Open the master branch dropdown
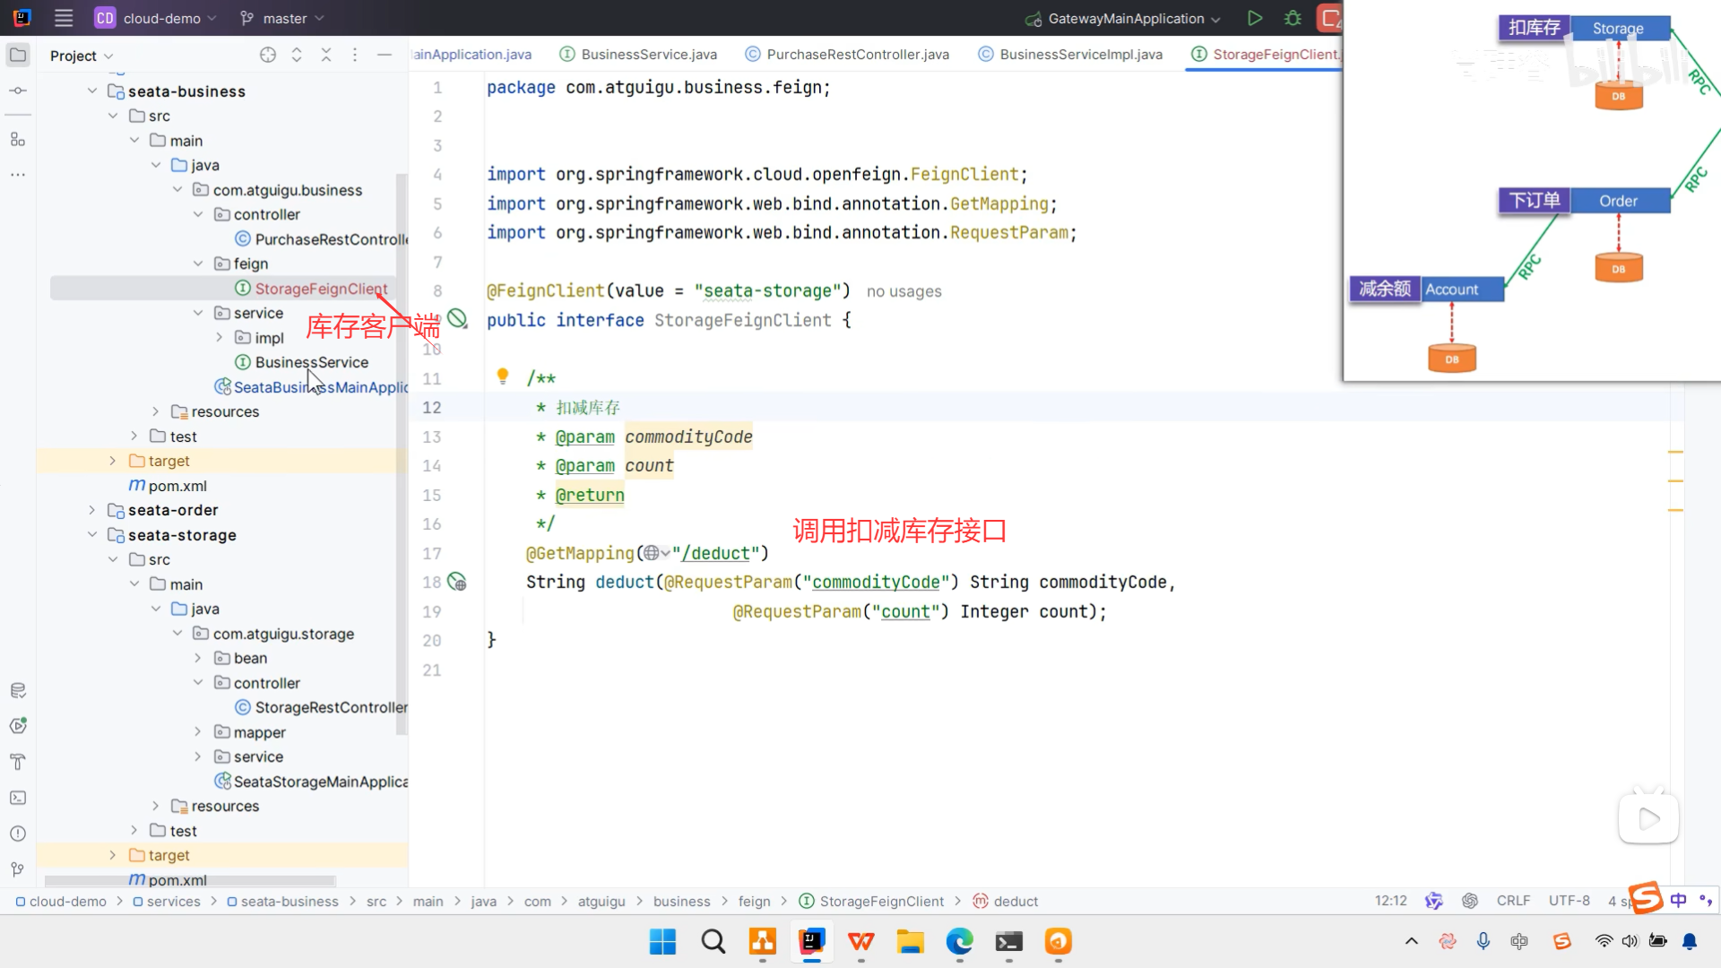This screenshot has height=968, width=1721. pyautogui.click(x=282, y=18)
